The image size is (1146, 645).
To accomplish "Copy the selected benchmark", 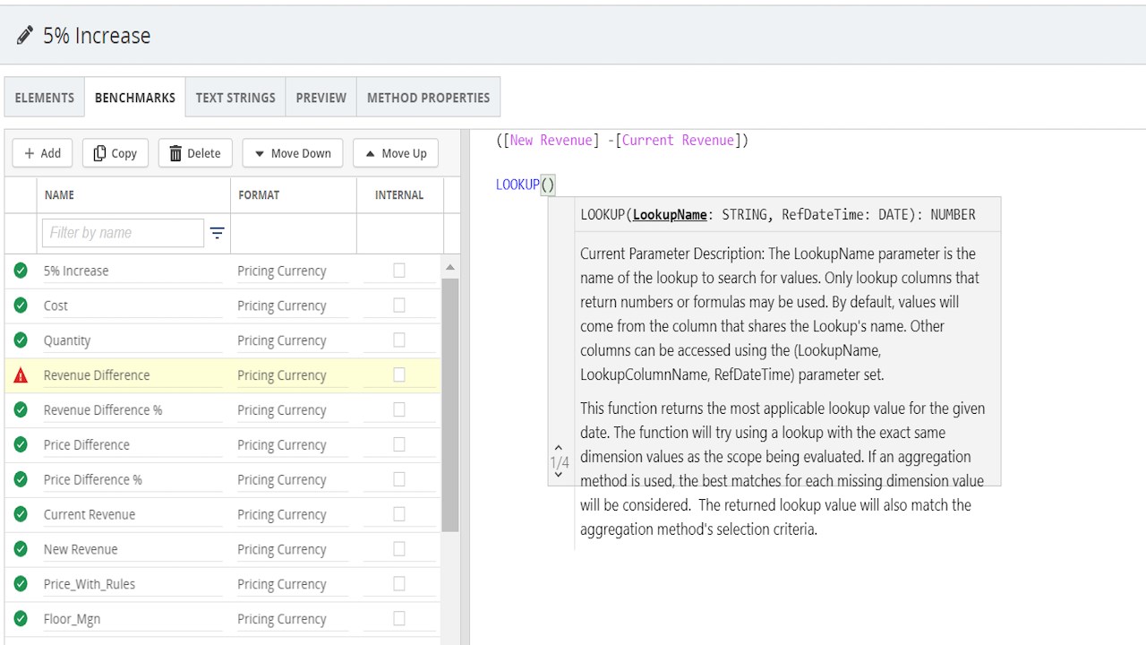I will (115, 153).
